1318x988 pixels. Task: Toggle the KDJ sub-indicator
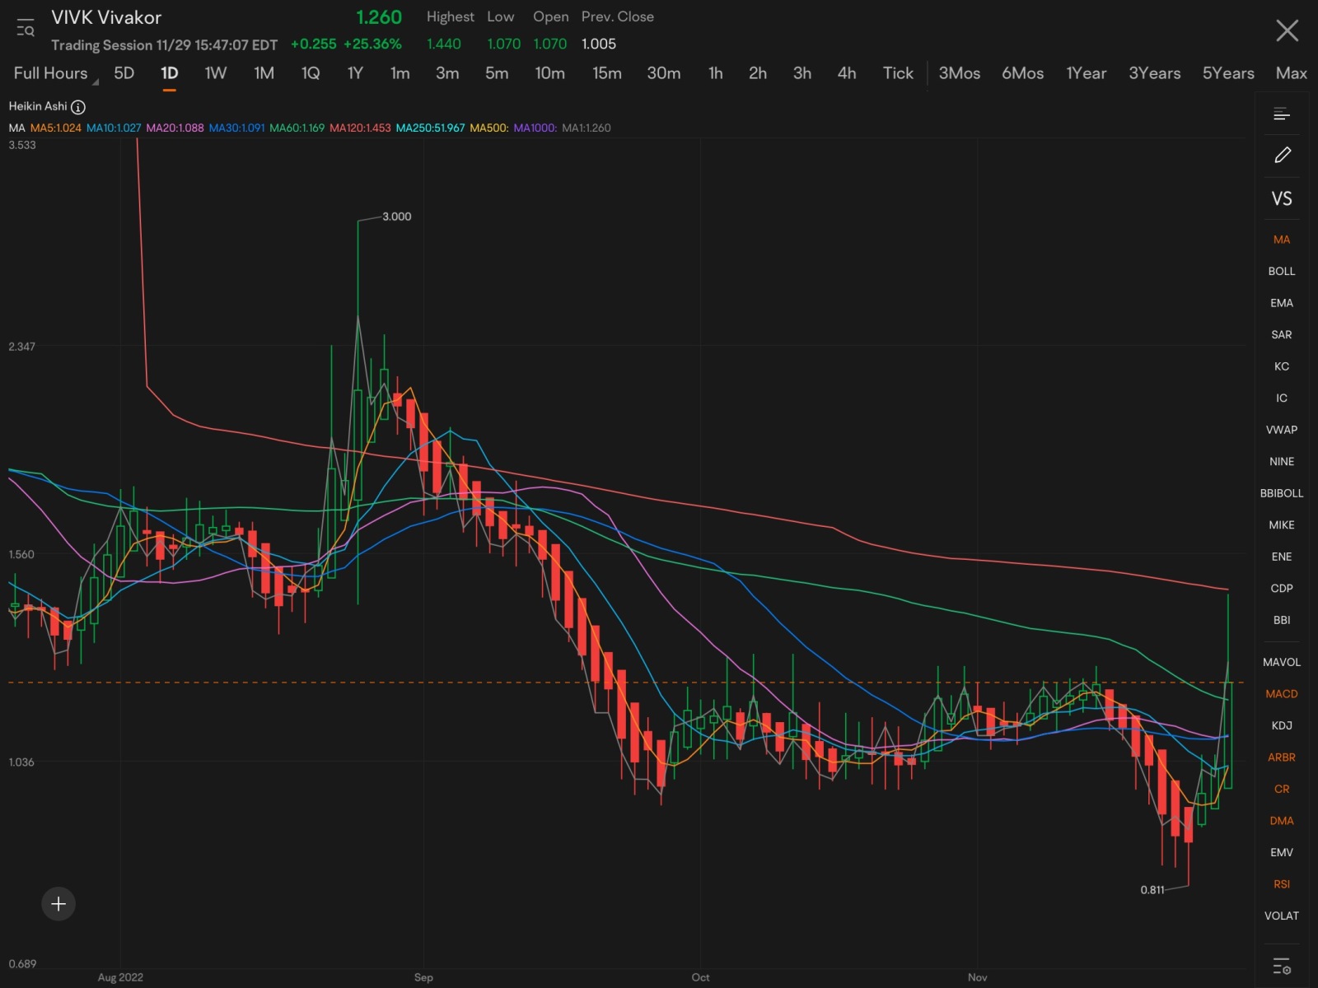pyautogui.click(x=1281, y=725)
